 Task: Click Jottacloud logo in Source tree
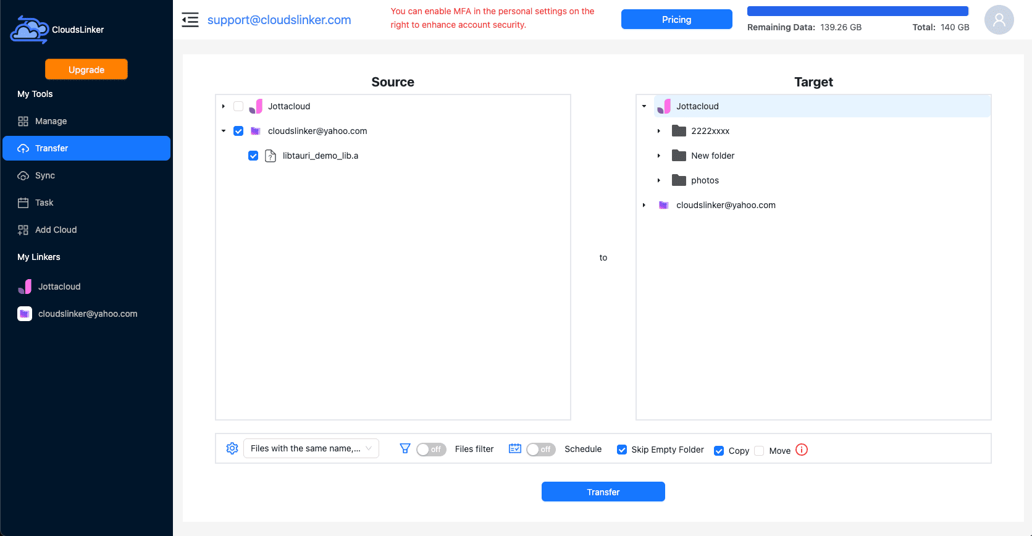[x=256, y=106]
